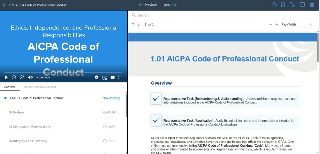Open the chat feedback icon
Screen dimensions: 320x154
pos(302,5)
